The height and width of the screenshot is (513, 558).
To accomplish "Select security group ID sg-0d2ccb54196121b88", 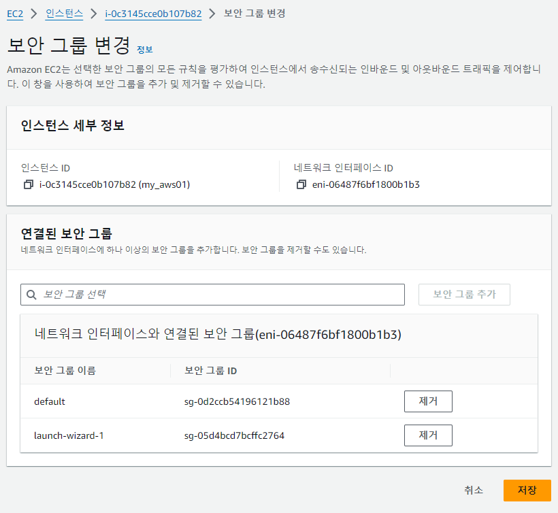I will tap(237, 401).
